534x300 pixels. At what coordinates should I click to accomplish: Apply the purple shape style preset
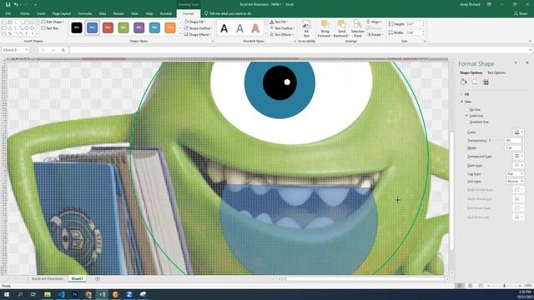(139, 27)
